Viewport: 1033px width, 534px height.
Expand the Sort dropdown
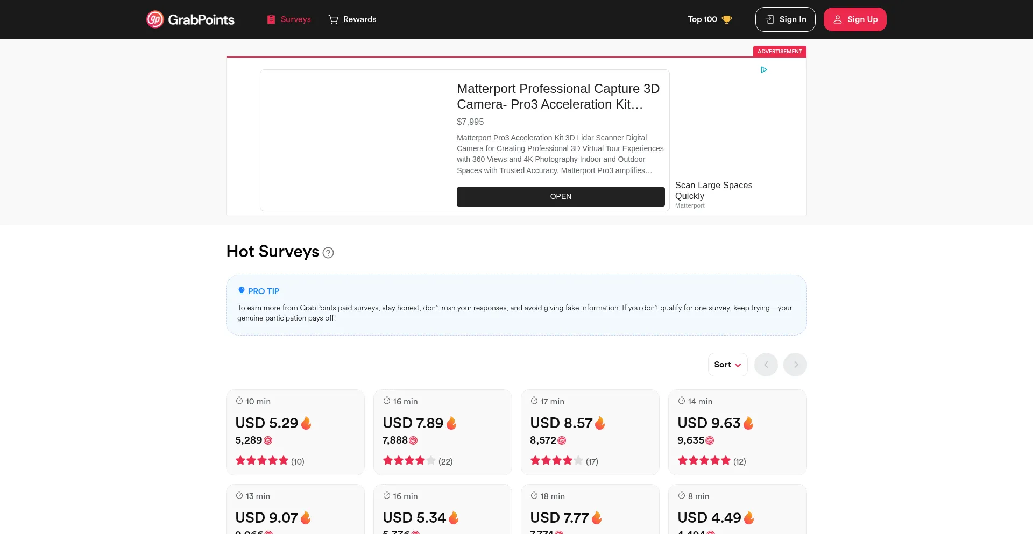pyautogui.click(x=727, y=365)
